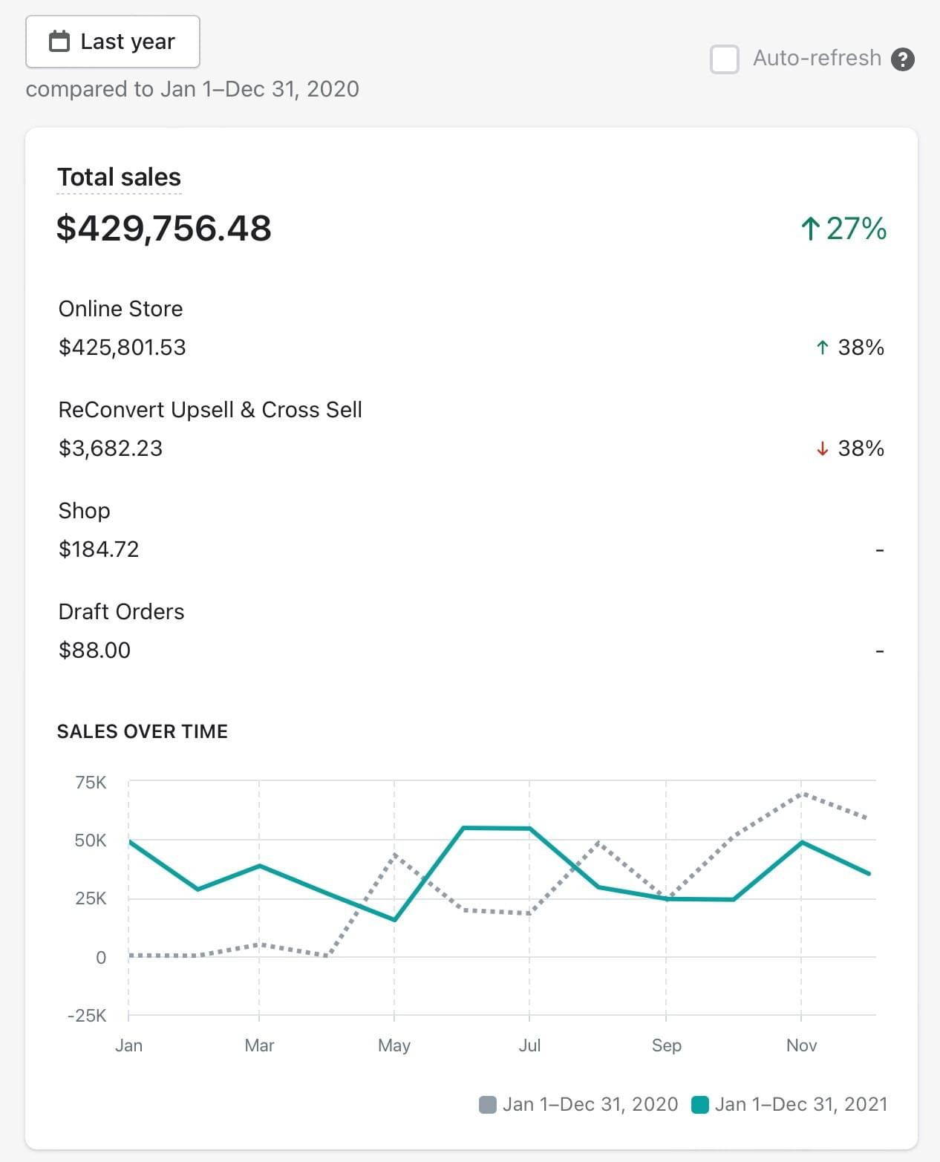Screen dimensions: 940x1162
Task: Click the calendar icon in date picker
Action: click(x=59, y=42)
